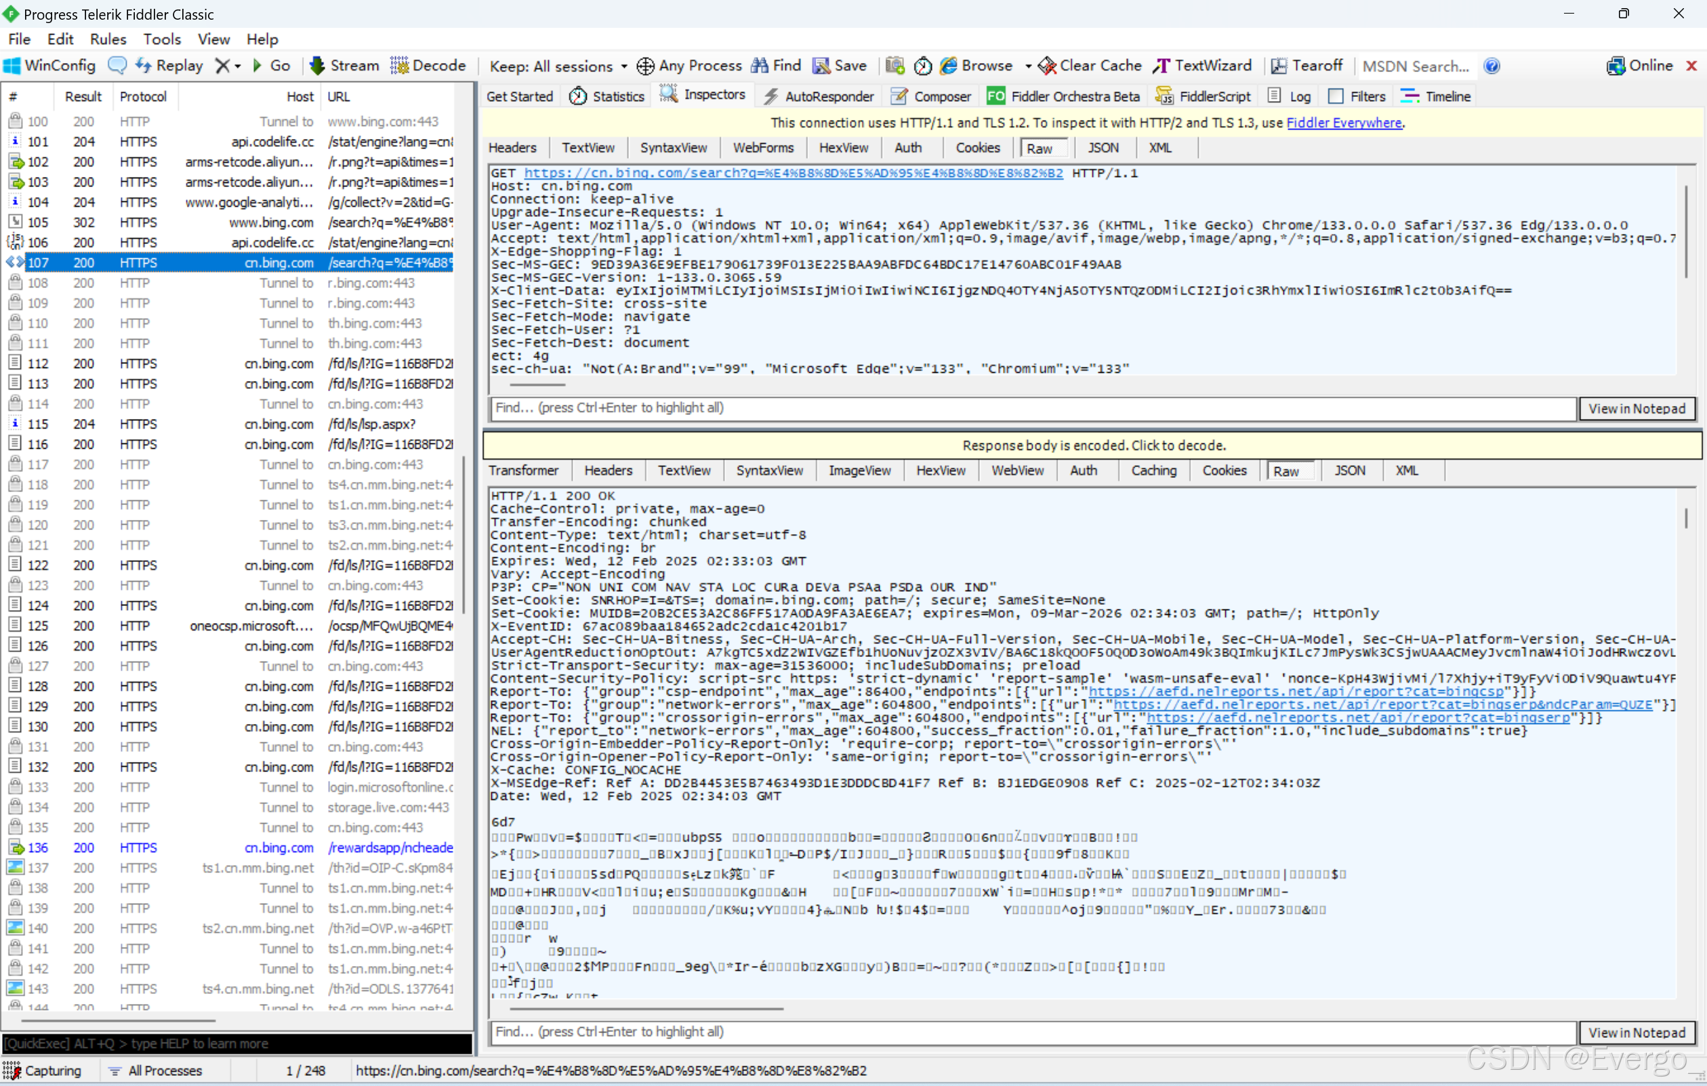Switch to the AutoResponder tab
This screenshot has height=1086, width=1707.
click(819, 96)
